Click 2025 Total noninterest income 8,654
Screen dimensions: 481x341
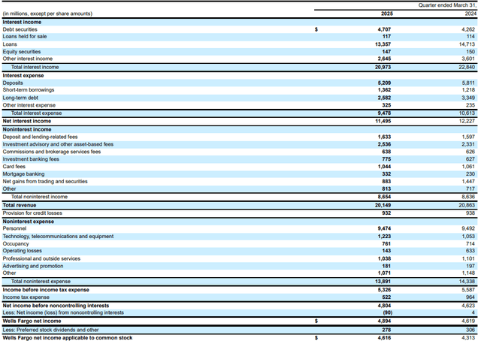pos(384,197)
